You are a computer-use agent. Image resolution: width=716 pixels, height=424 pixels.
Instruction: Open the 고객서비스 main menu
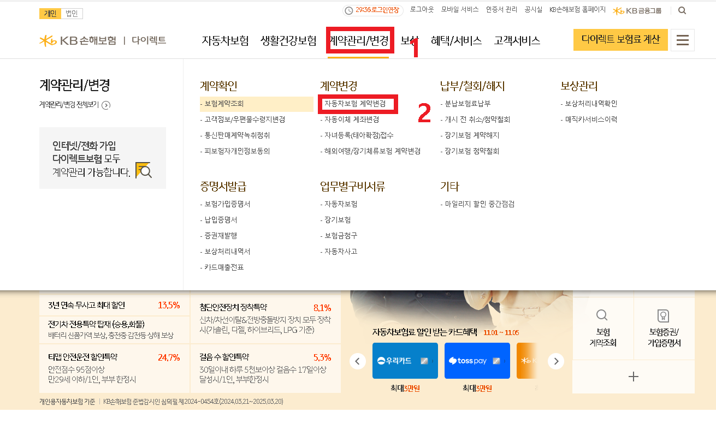point(517,40)
